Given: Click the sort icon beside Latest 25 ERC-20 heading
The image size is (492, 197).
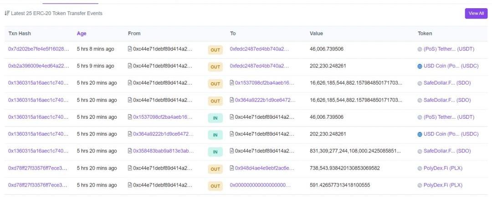Looking at the screenshot, I should pyautogui.click(x=7, y=14).
